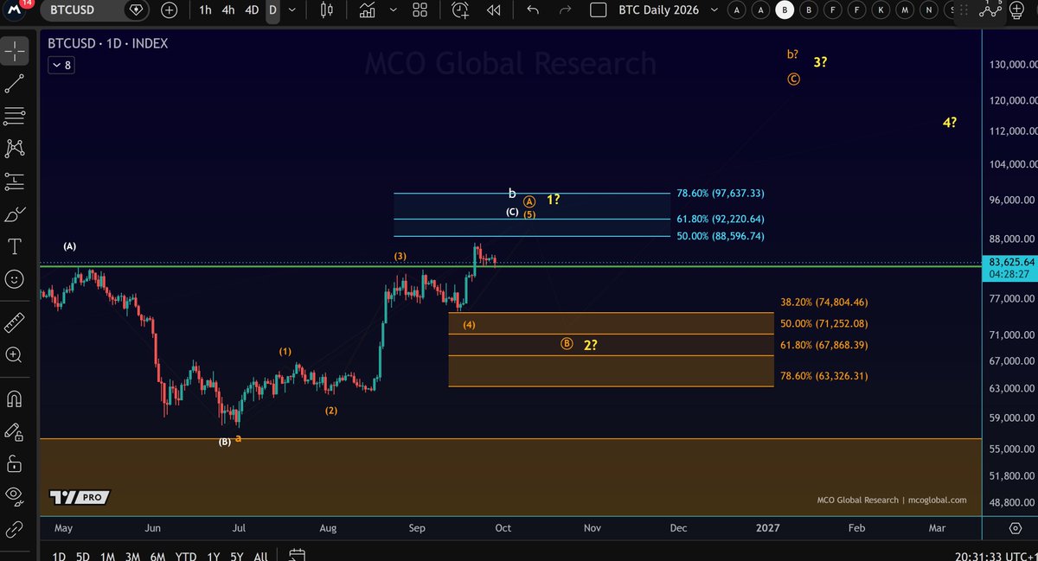Set date range to 1Y

(213, 555)
